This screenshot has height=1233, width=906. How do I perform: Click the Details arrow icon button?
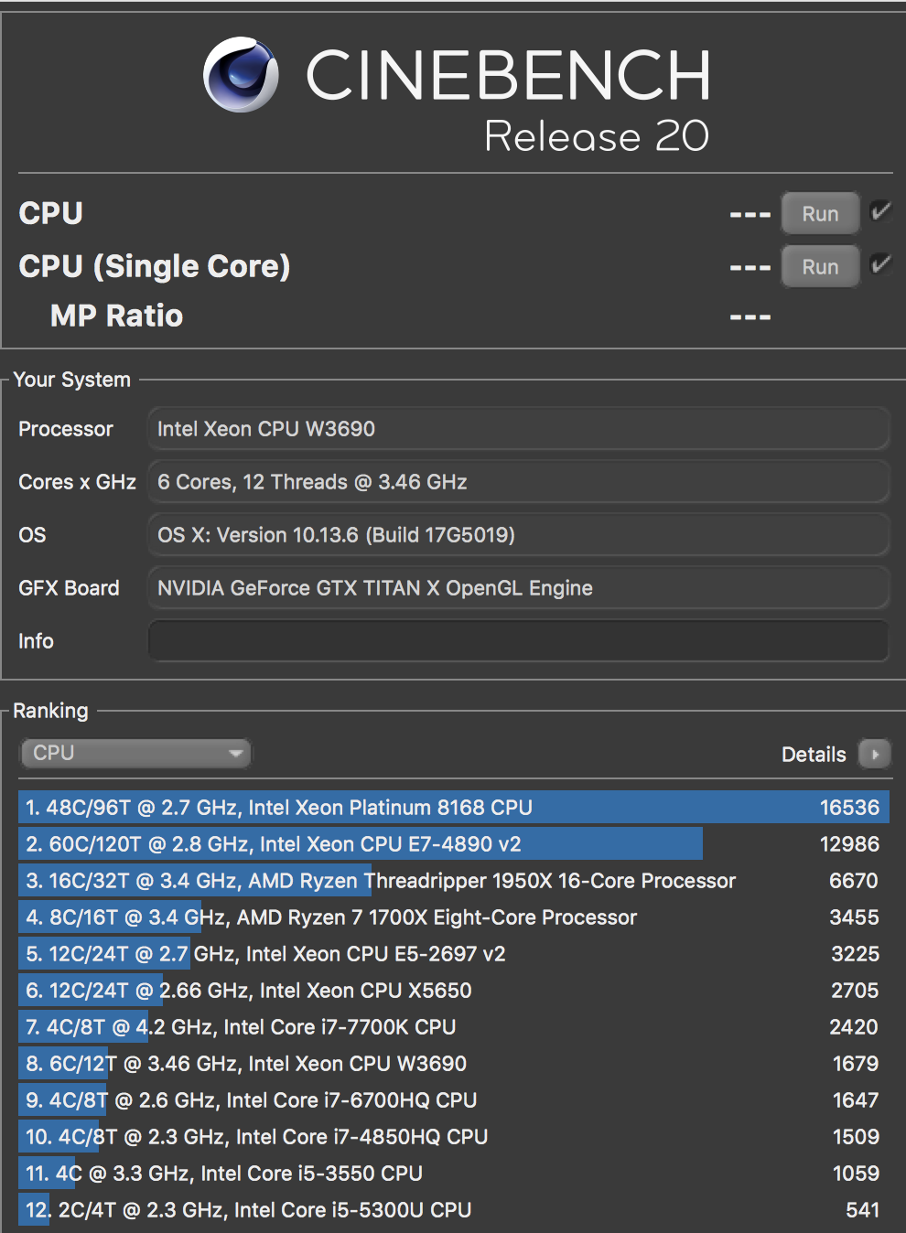tap(875, 755)
